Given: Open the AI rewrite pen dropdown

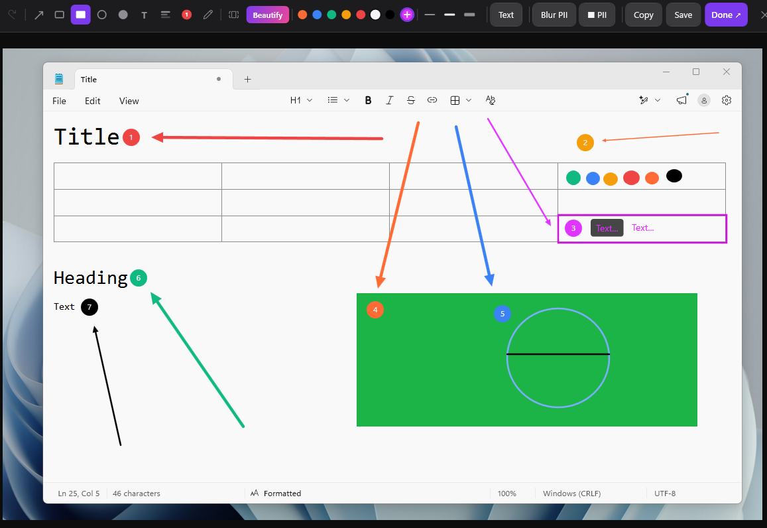Looking at the screenshot, I should click(x=650, y=100).
